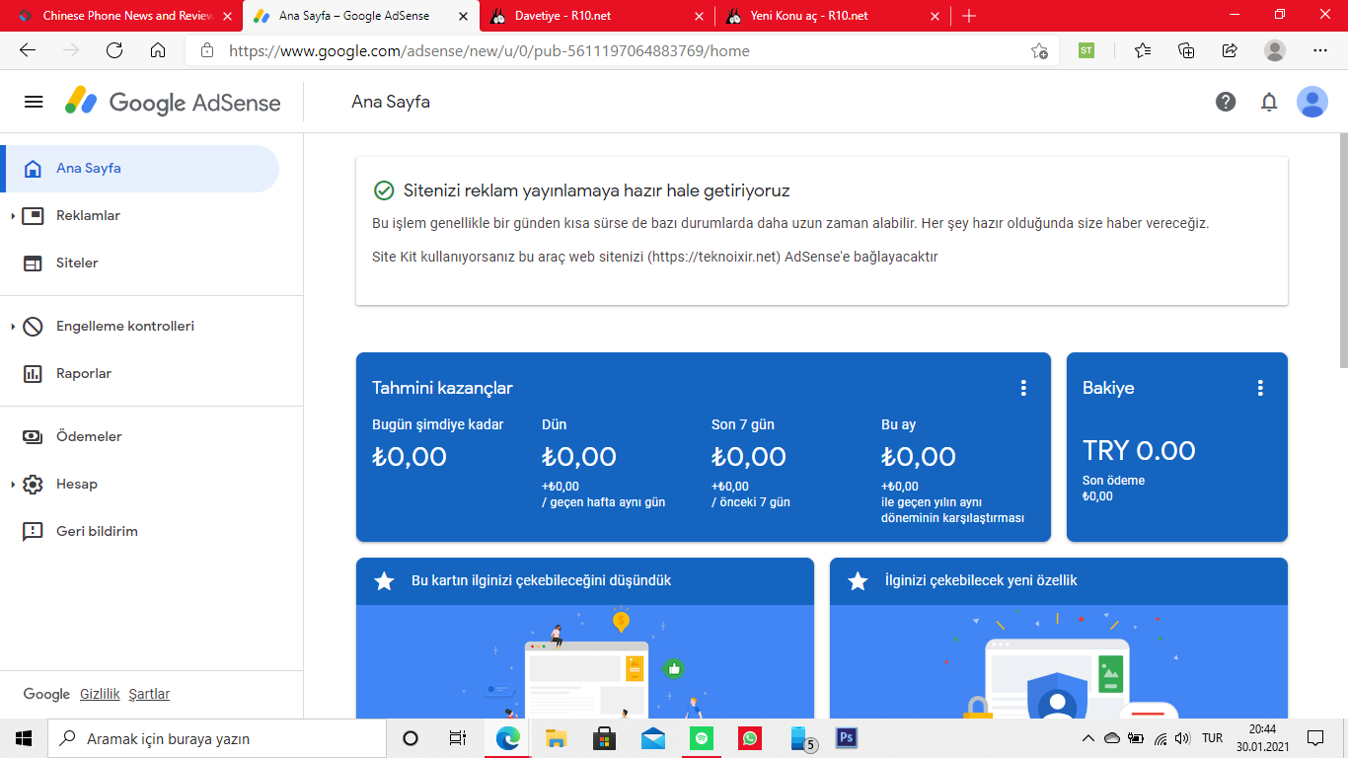Image resolution: width=1348 pixels, height=758 pixels.
Task: Click the Bu kartın ilginizi çekebileceğini card
Action: (585, 638)
